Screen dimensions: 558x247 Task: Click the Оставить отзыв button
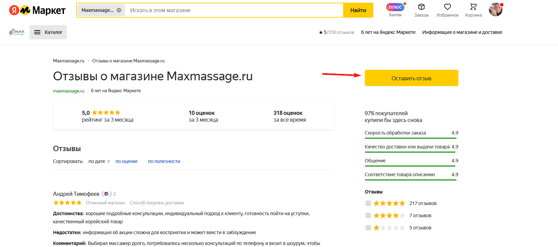coord(411,78)
